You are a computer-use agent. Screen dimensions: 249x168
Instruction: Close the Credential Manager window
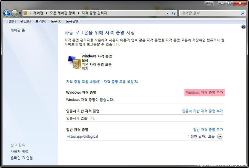tap(240, 3)
